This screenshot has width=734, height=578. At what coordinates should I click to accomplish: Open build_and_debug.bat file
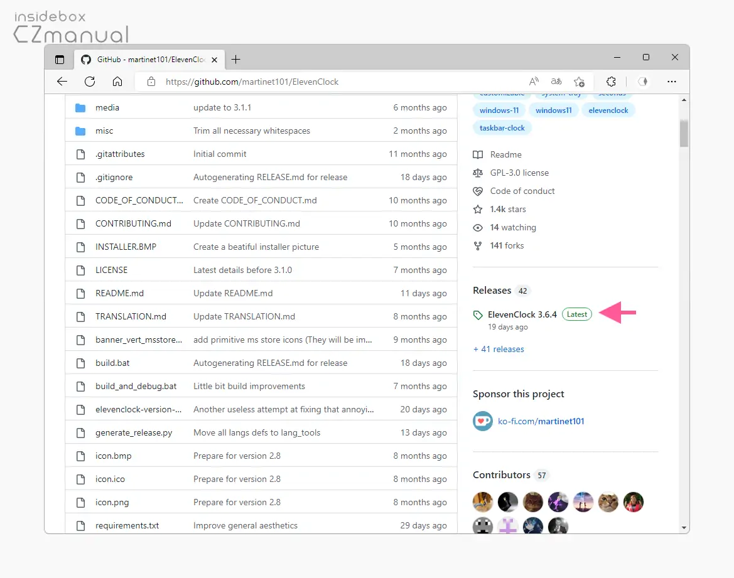(x=136, y=386)
